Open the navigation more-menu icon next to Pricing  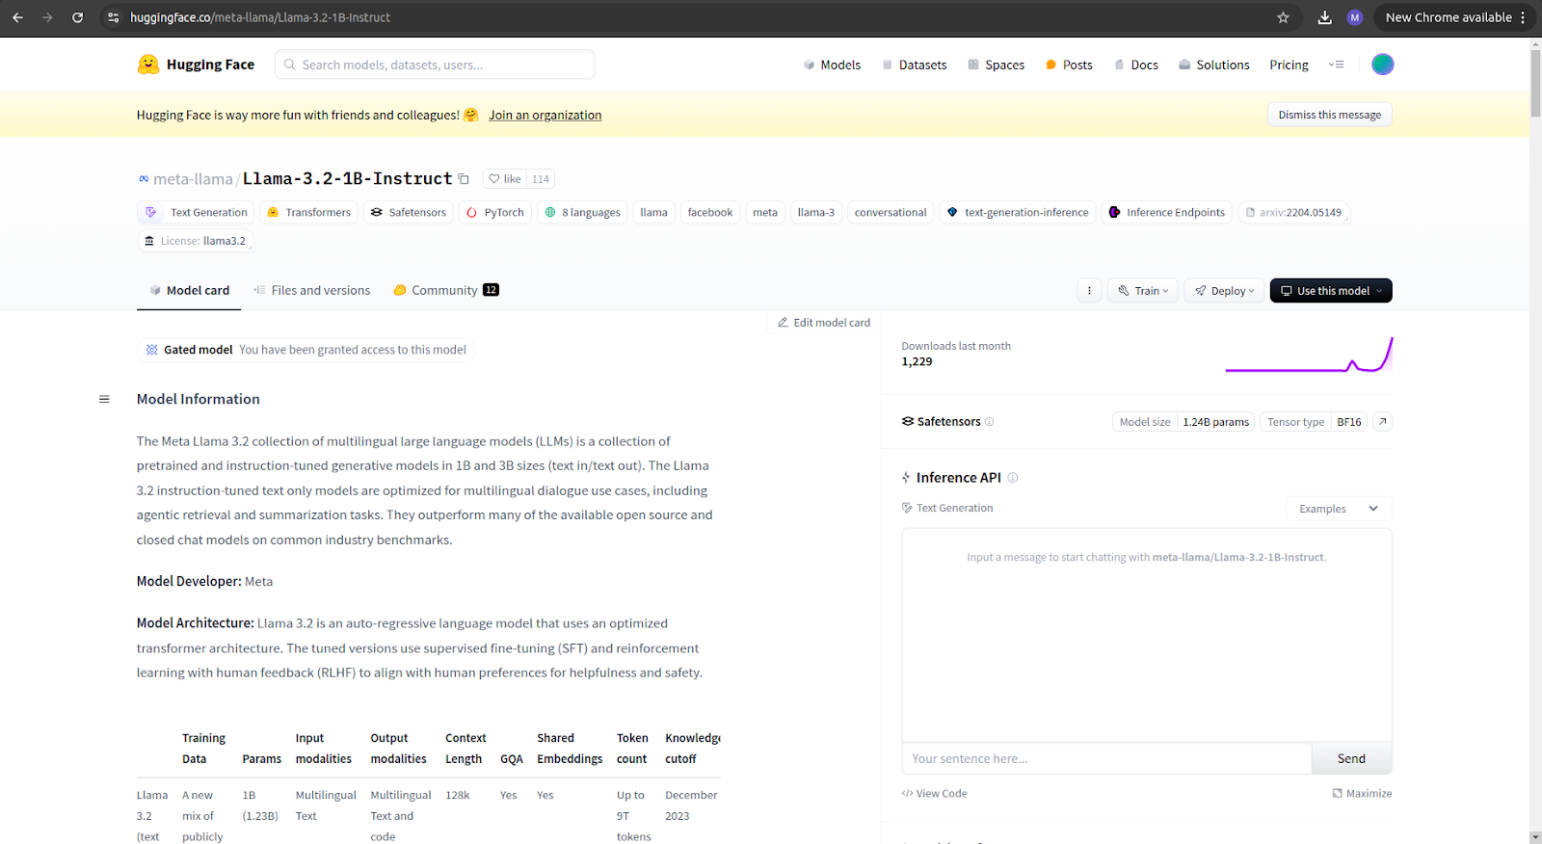pos(1336,65)
